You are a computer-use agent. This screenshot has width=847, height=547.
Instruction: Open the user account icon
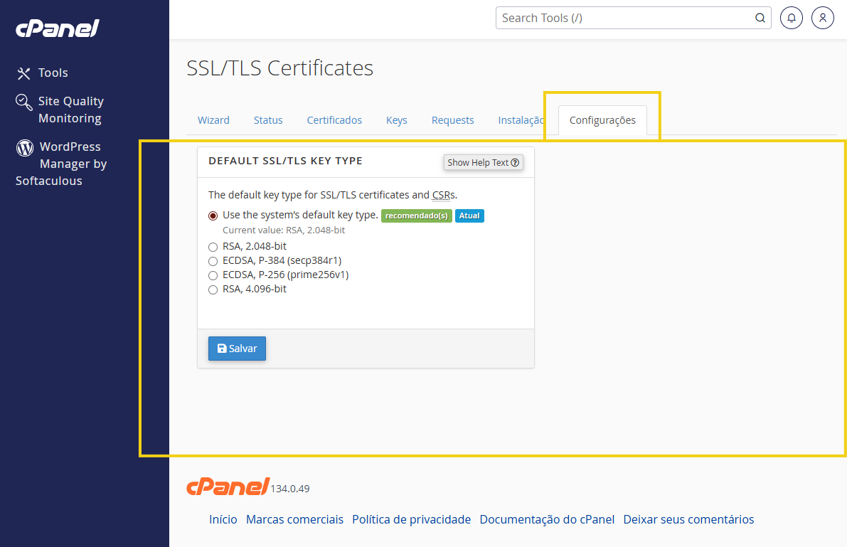823,18
